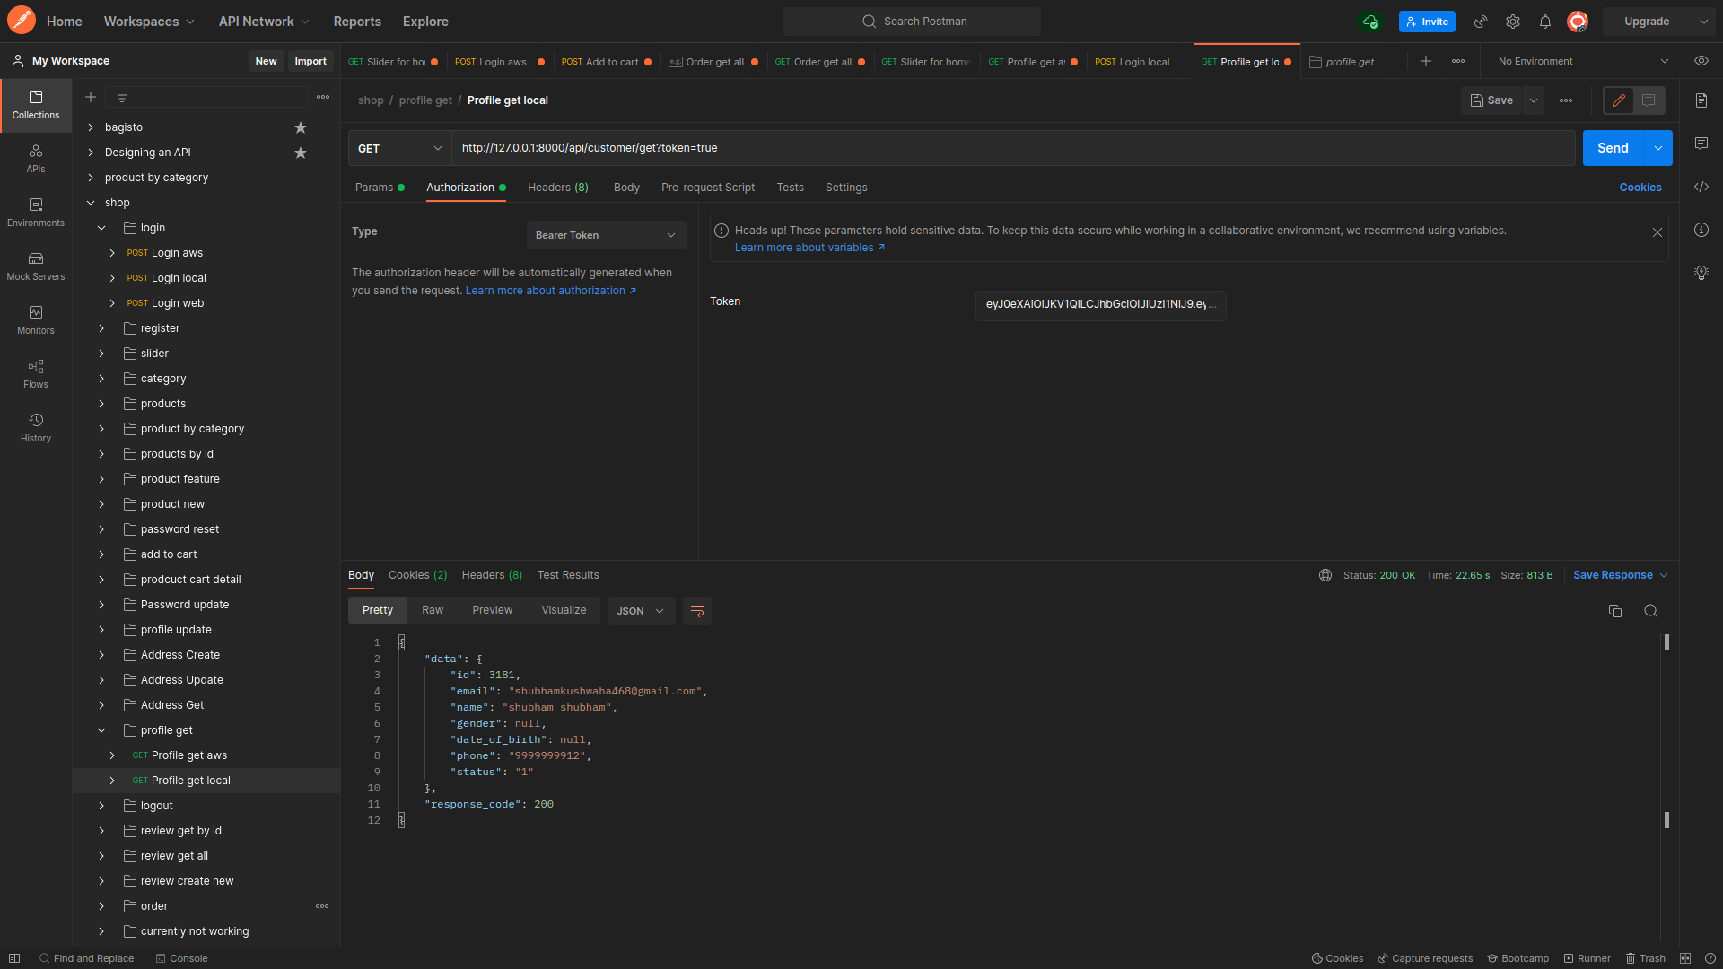Collapse the shop collection
This screenshot has width=1723, height=969.
[x=91, y=203]
